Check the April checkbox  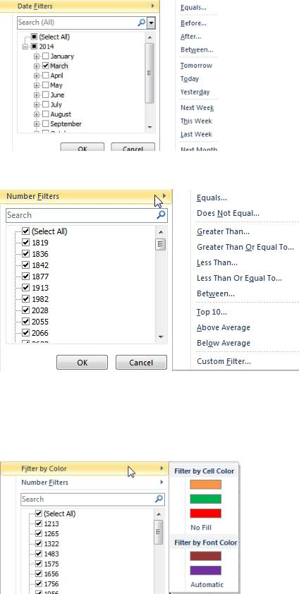(46, 75)
